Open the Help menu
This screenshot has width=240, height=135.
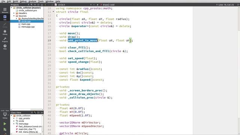[58, 1]
